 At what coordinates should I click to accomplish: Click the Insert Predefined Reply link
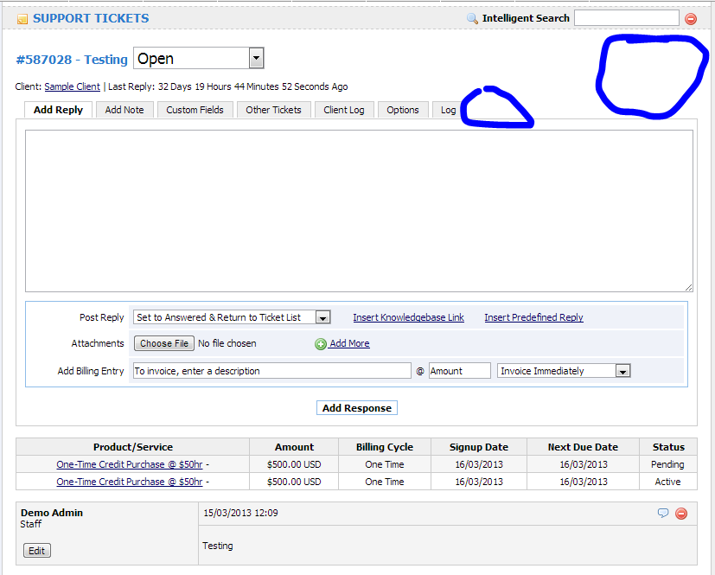[533, 317]
